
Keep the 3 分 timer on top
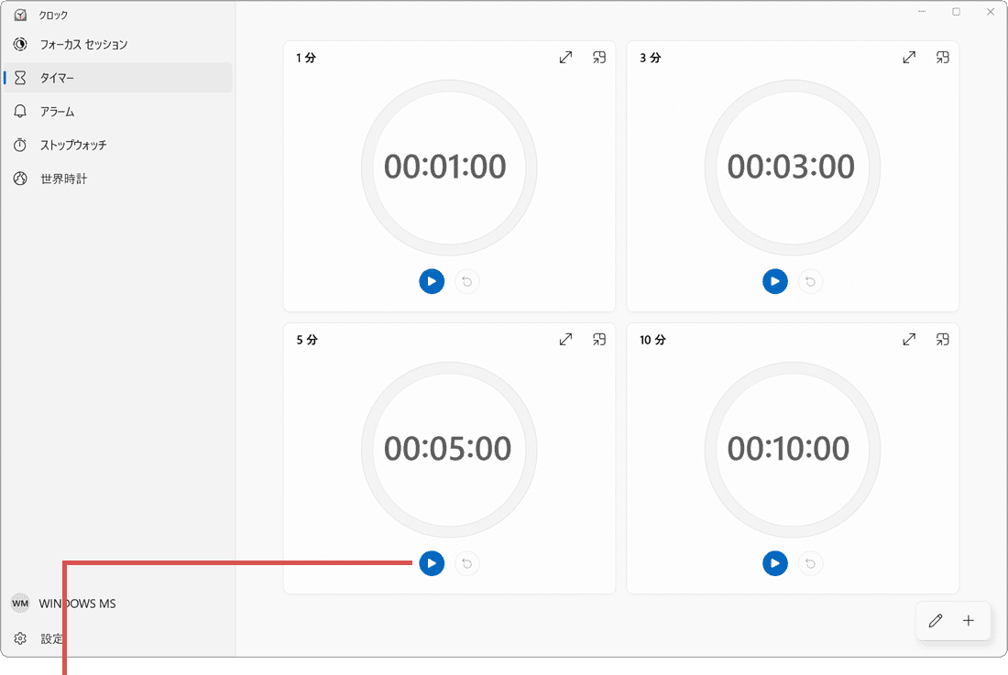point(942,58)
